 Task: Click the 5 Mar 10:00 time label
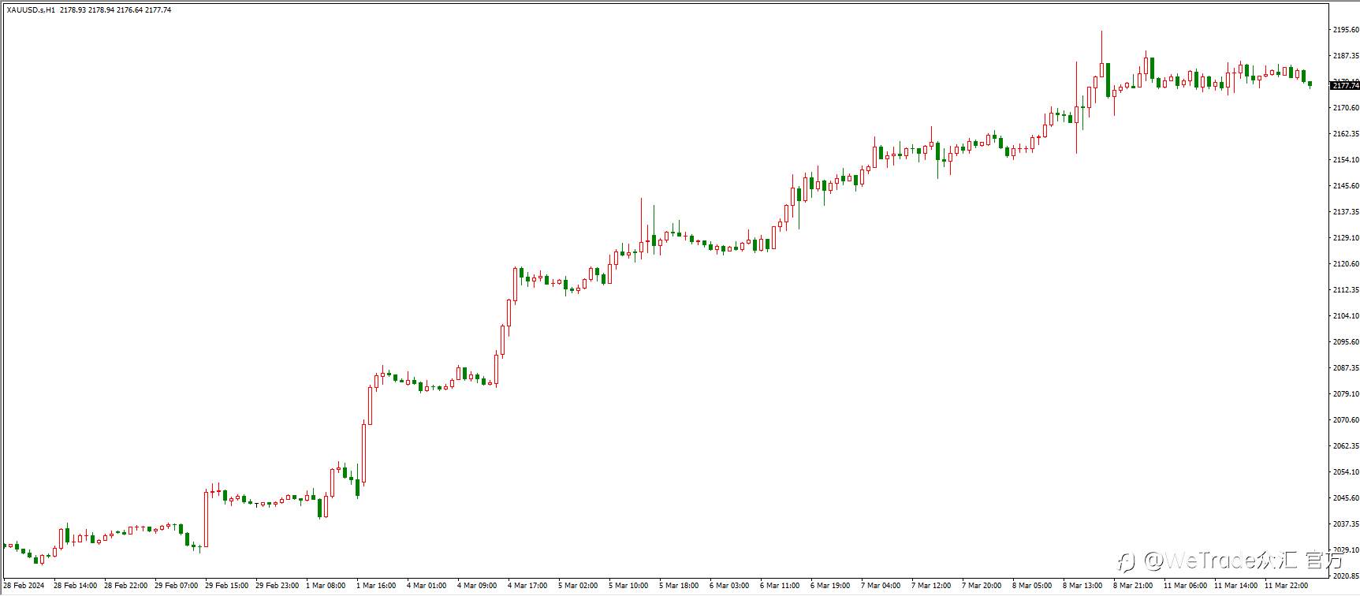pyautogui.click(x=628, y=586)
